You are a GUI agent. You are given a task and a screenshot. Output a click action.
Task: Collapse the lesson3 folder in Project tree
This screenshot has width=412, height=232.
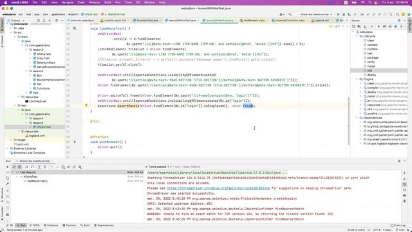click(x=26, y=50)
